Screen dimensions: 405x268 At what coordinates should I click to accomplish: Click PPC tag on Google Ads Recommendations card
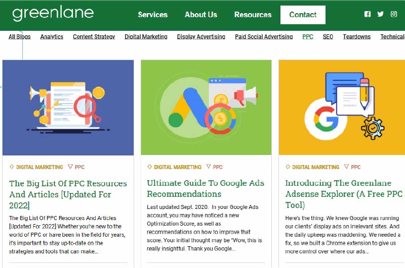218,167
